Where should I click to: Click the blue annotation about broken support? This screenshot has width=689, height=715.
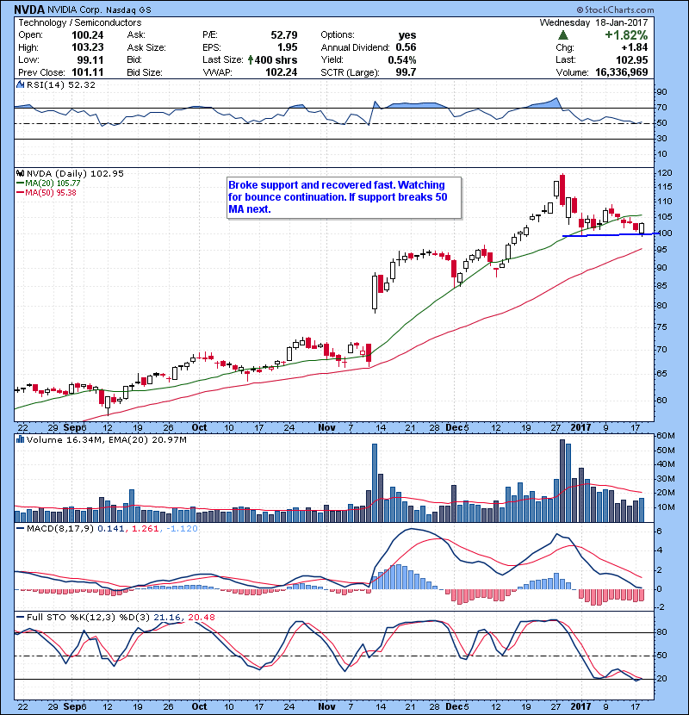tap(344, 197)
